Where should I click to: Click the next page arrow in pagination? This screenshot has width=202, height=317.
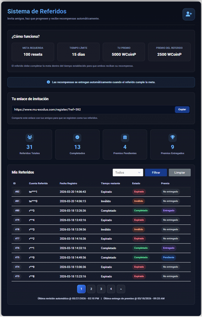pos(121,289)
